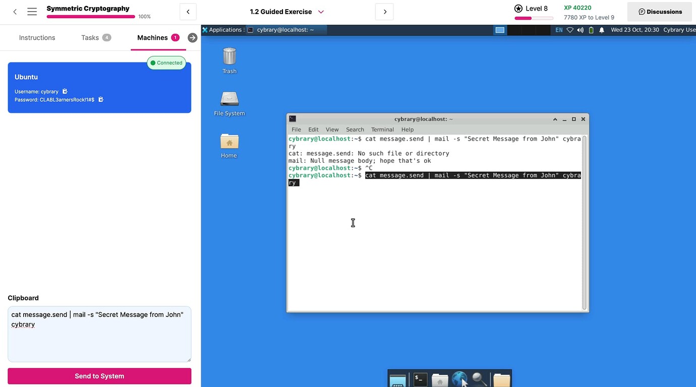Open the Applications menu in top panel
This screenshot has height=387, width=696.
click(x=221, y=30)
